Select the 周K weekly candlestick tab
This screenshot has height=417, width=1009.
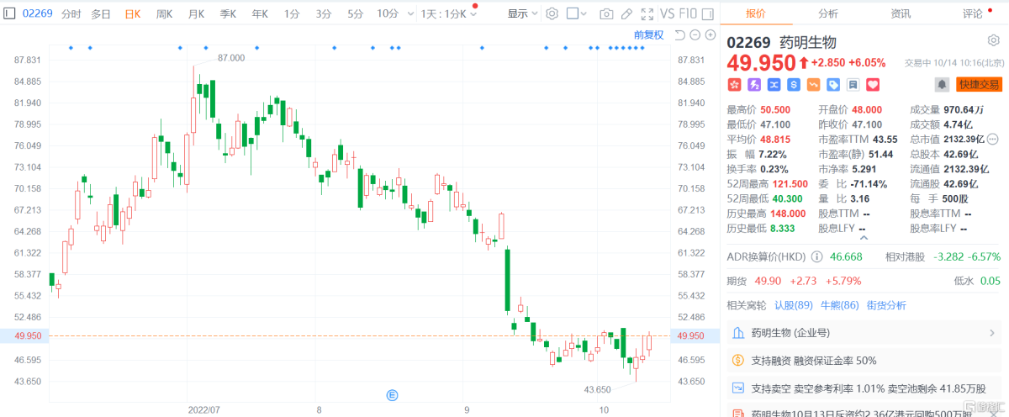point(164,13)
